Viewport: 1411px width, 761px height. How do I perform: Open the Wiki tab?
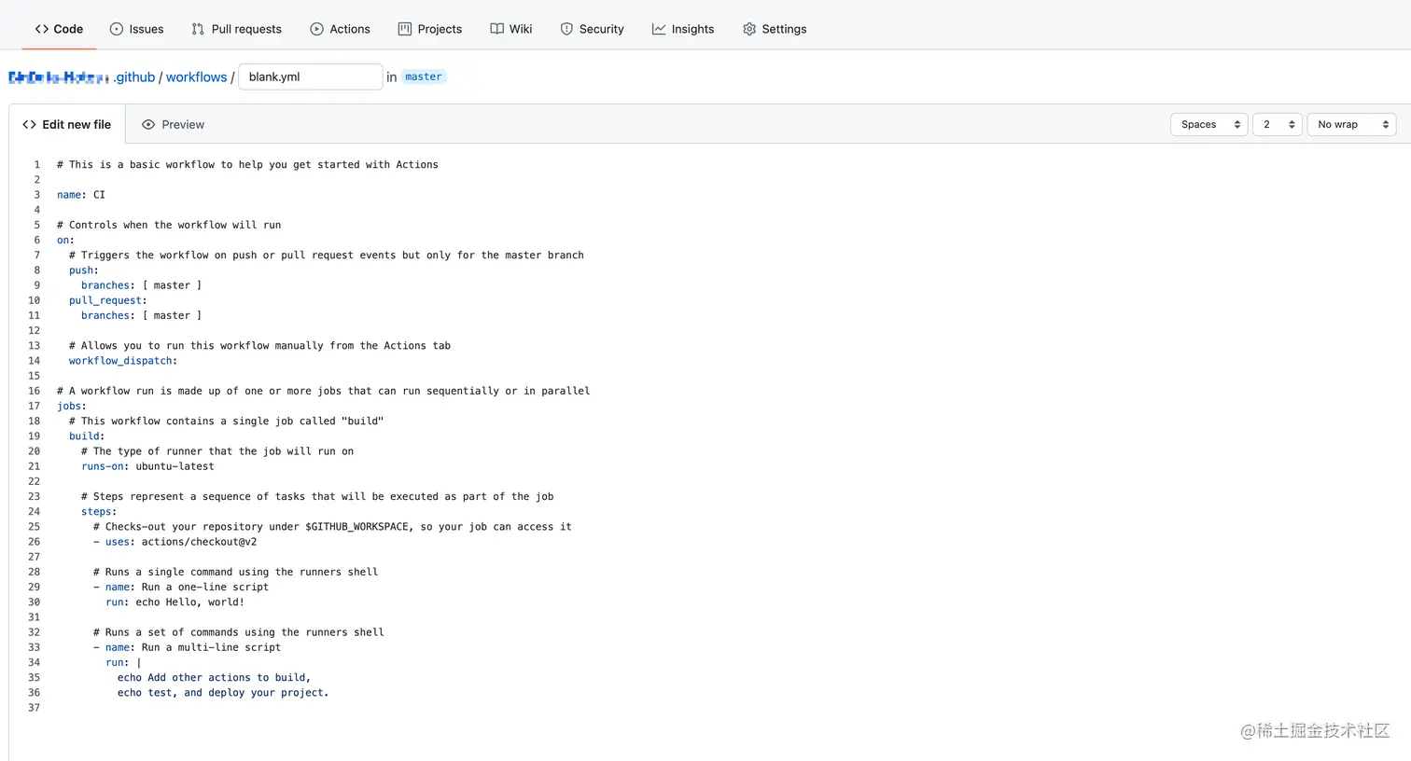click(511, 29)
